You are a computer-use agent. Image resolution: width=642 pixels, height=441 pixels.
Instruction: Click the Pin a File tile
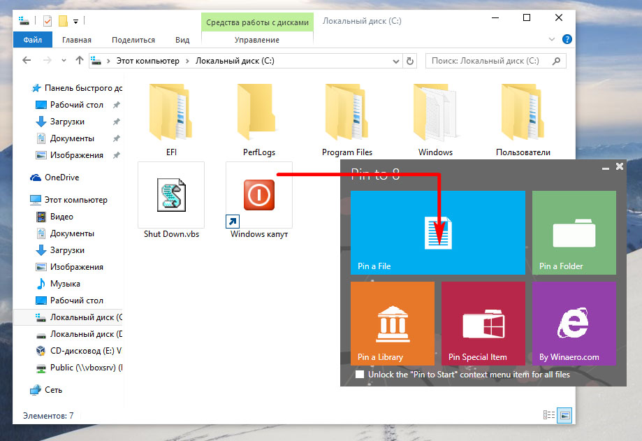[x=438, y=233]
